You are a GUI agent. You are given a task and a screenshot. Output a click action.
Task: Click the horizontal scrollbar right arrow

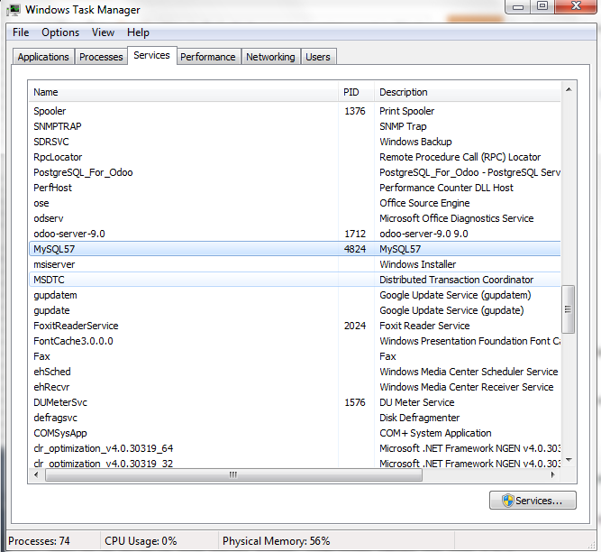552,475
